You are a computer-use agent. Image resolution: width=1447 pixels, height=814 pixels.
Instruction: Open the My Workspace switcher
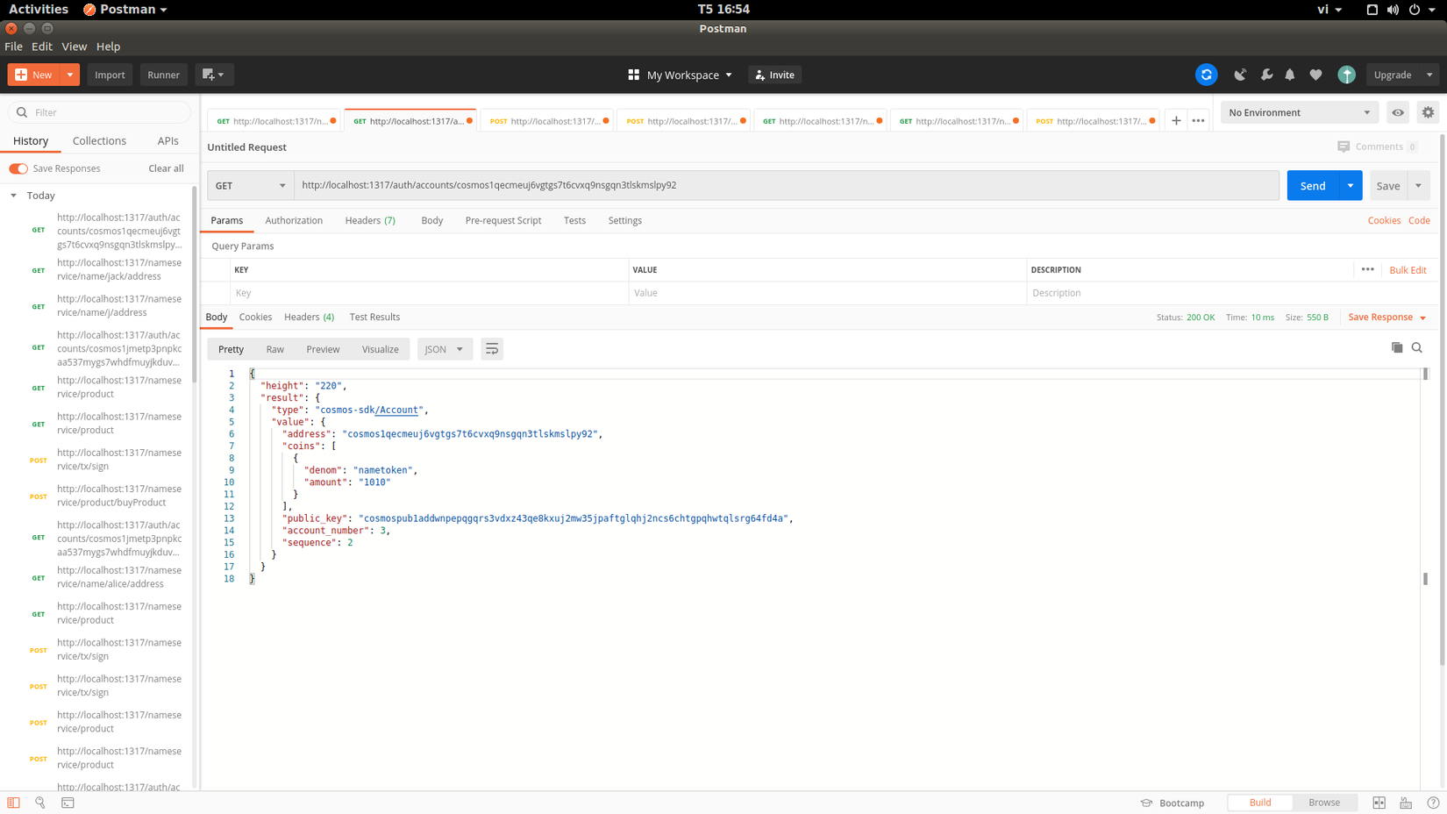[681, 75]
